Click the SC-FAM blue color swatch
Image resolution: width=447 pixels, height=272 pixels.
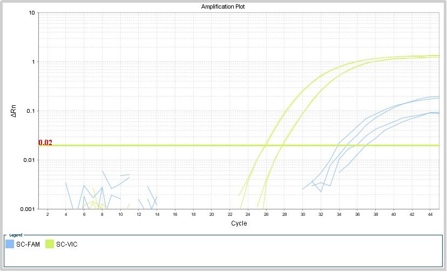9,244
